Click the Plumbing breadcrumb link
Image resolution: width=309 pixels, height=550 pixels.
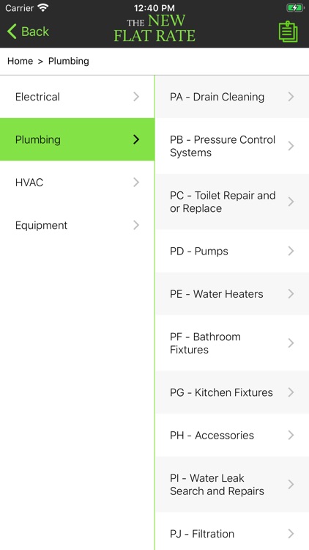click(x=69, y=61)
